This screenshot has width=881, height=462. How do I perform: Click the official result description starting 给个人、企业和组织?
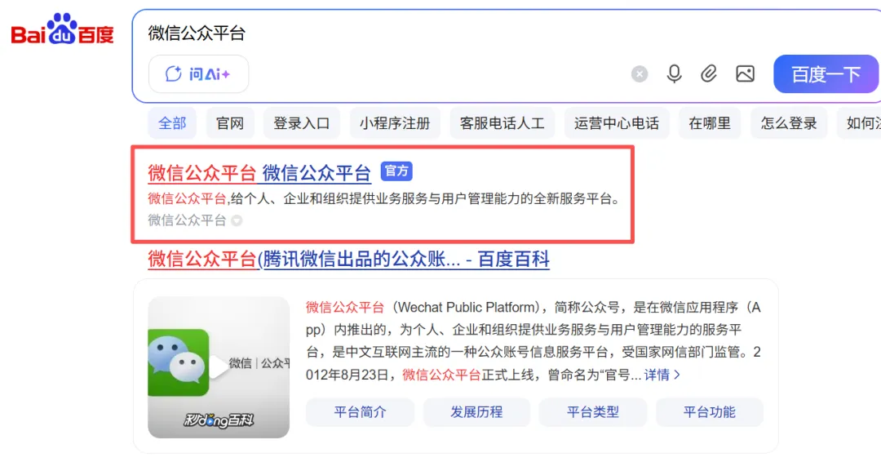[x=425, y=199]
